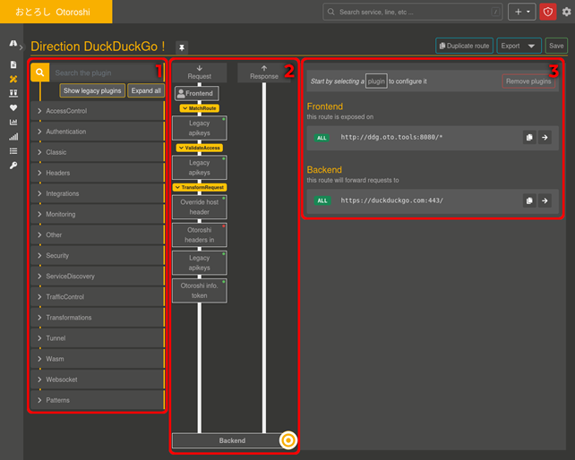Viewport: 575px width, 460px height.
Task: Open the Export dropdown
Action: pyautogui.click(x=519, y=46)
